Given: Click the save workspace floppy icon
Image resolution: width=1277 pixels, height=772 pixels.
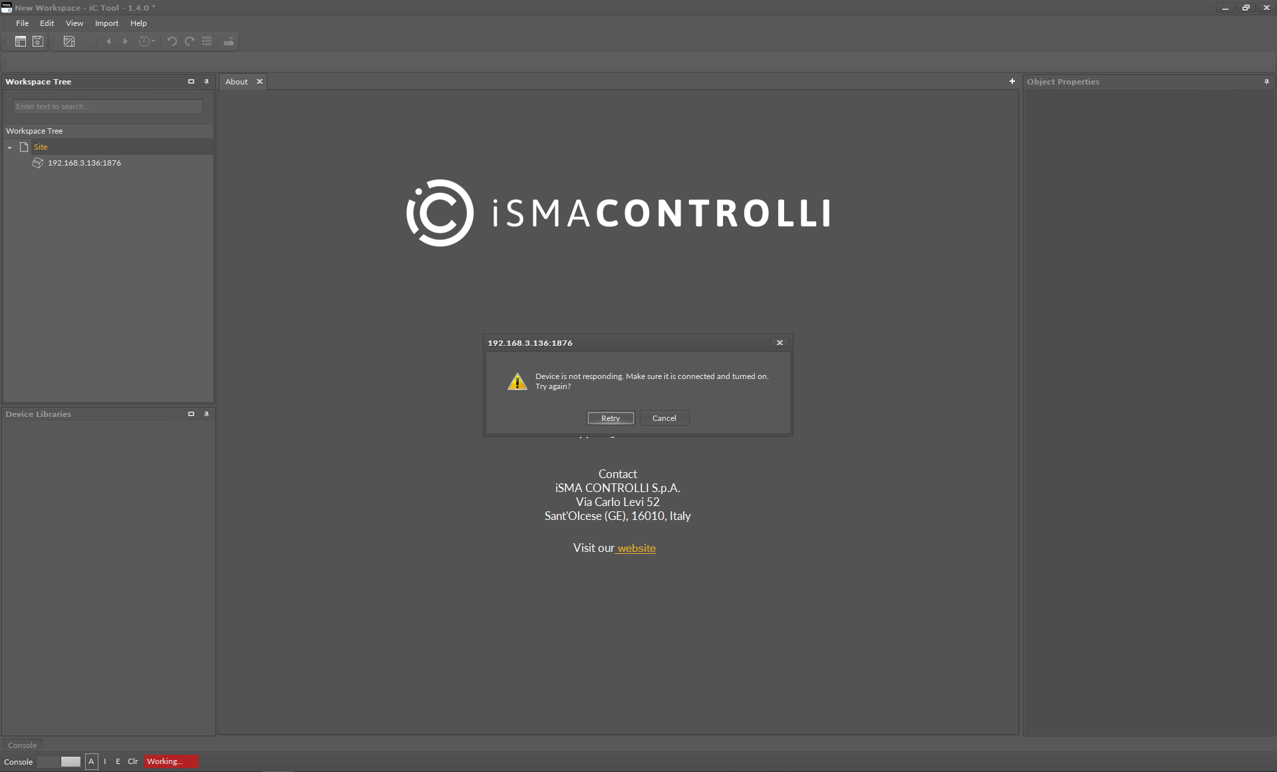Looking at the screenshot, I should pyautogui.click(x=38, y=41).
